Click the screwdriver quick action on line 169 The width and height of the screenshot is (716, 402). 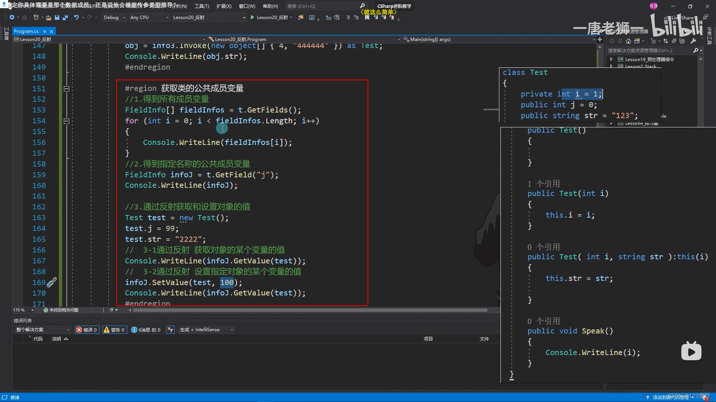pyautogui.click(x=51, y=282)
